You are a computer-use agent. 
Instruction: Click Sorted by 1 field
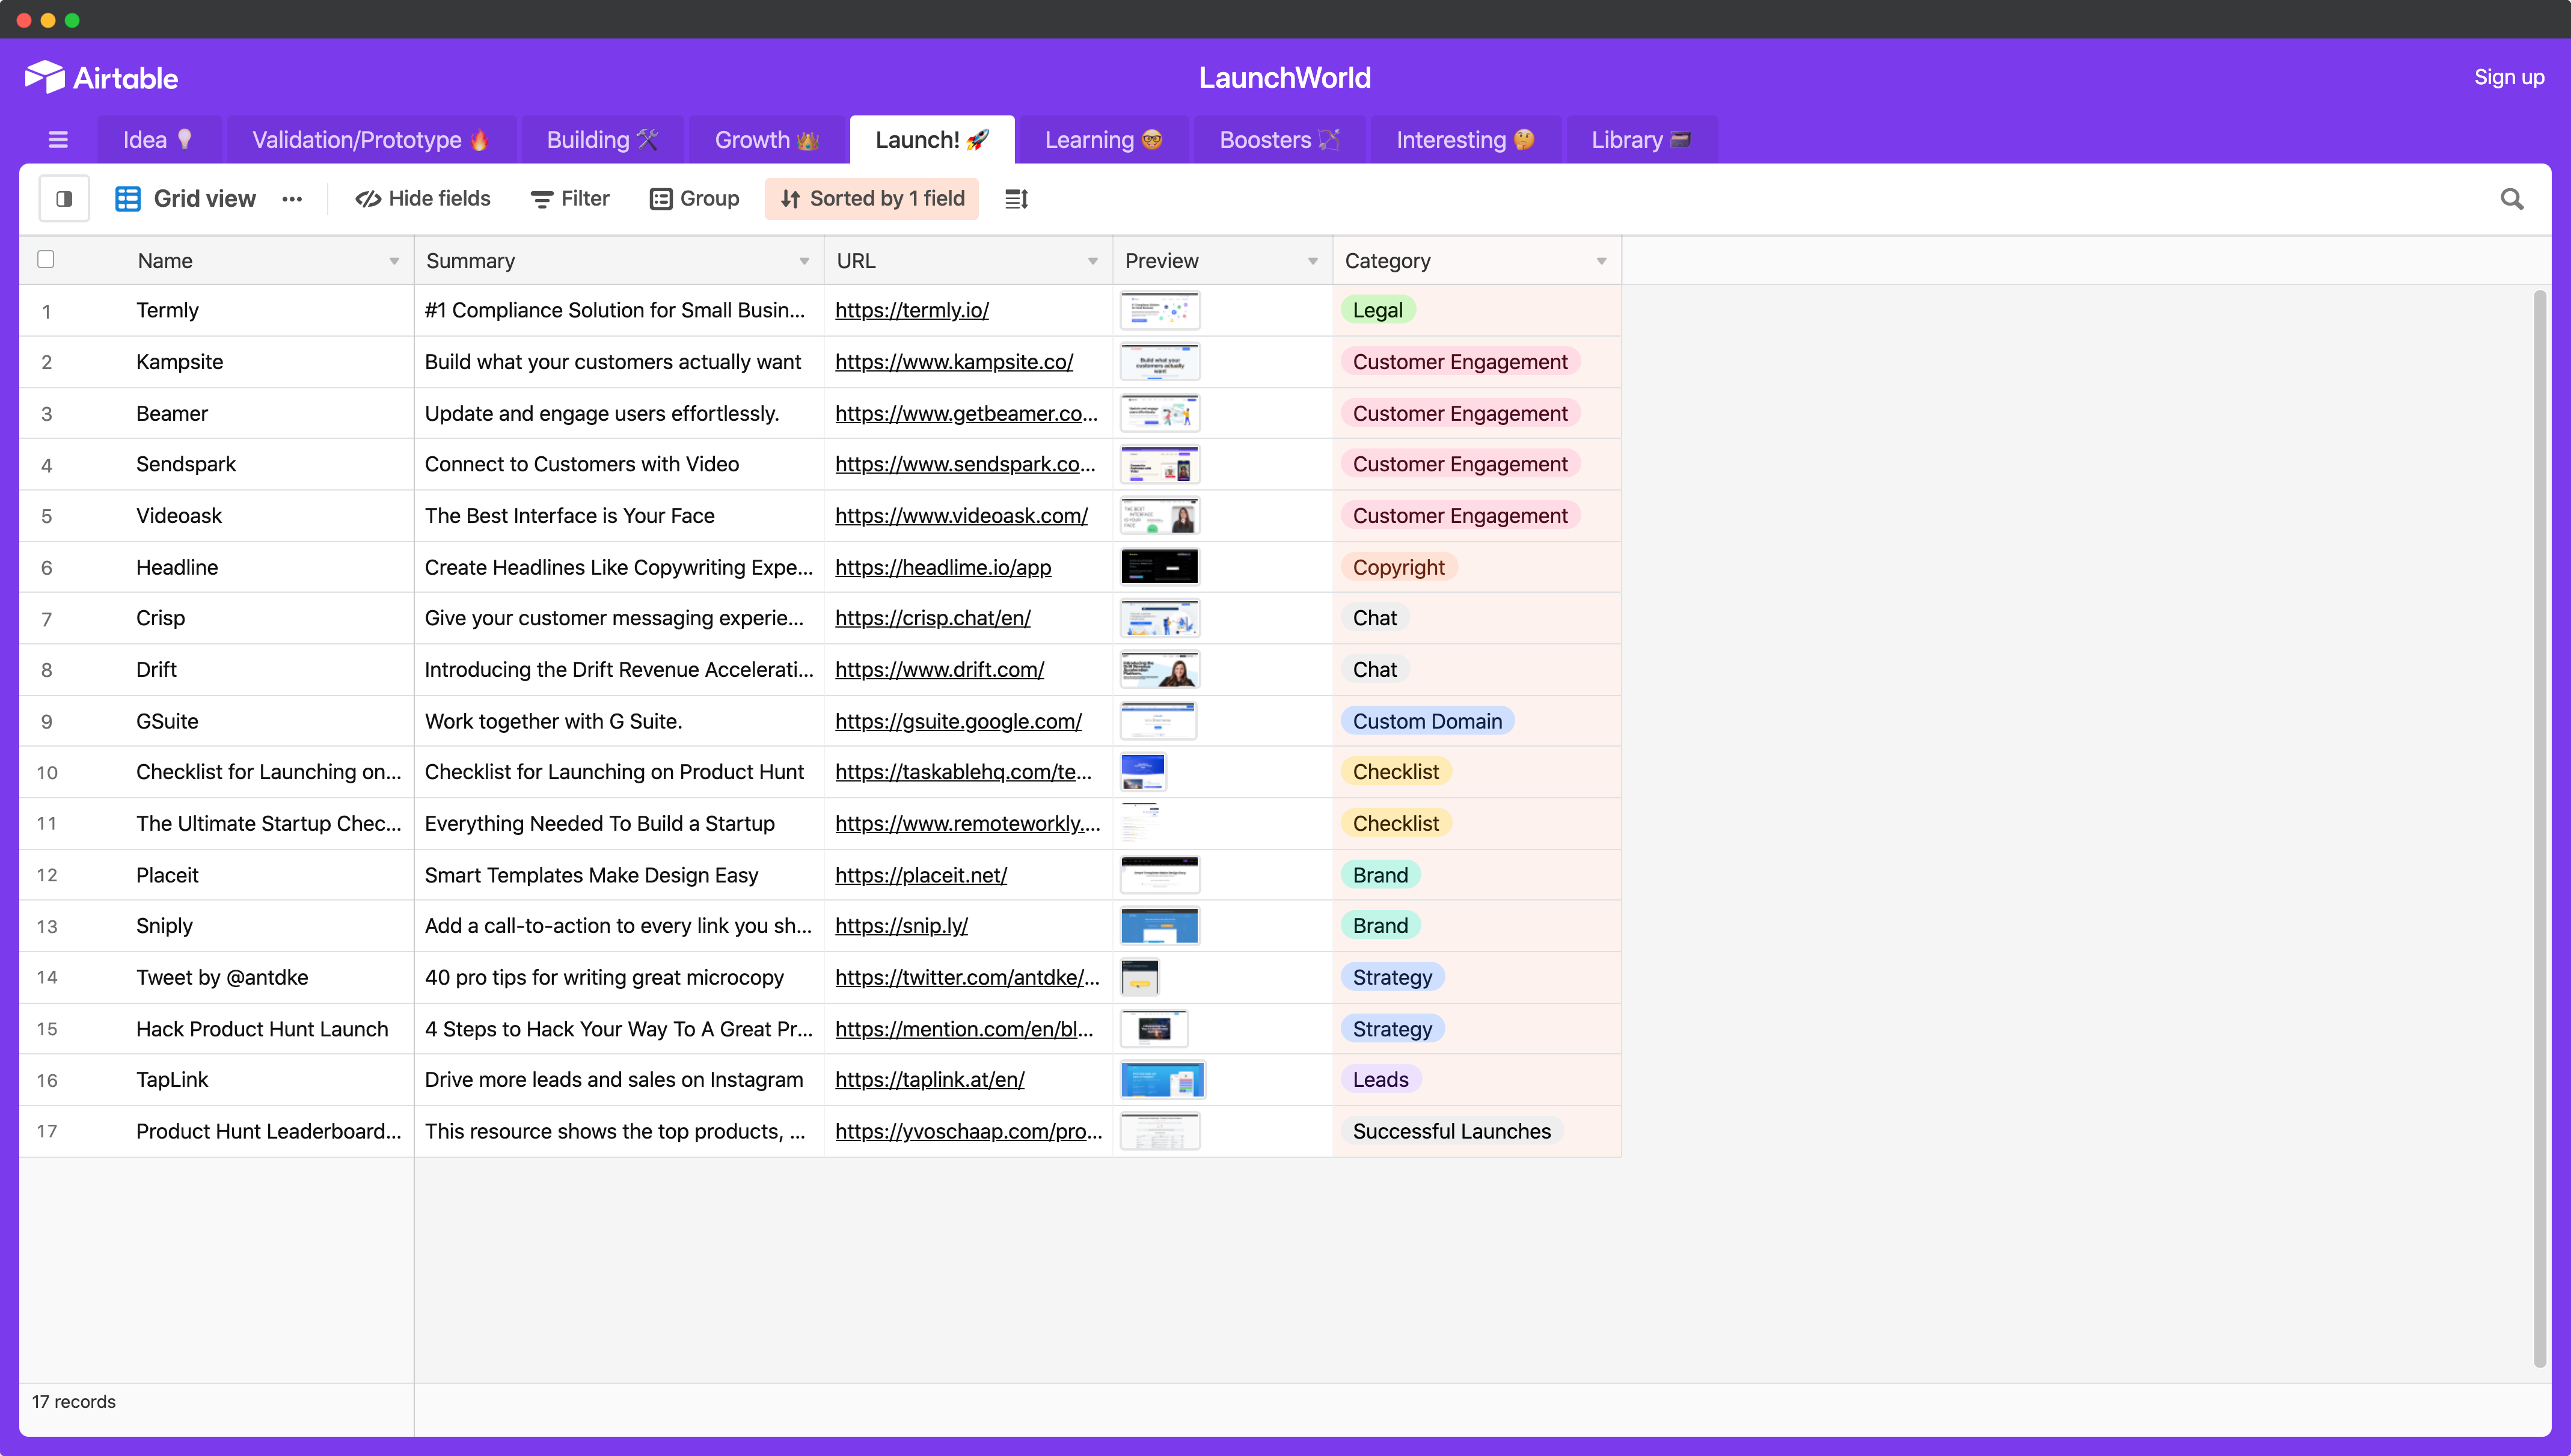pyautogui.click(x=872, y=199)
